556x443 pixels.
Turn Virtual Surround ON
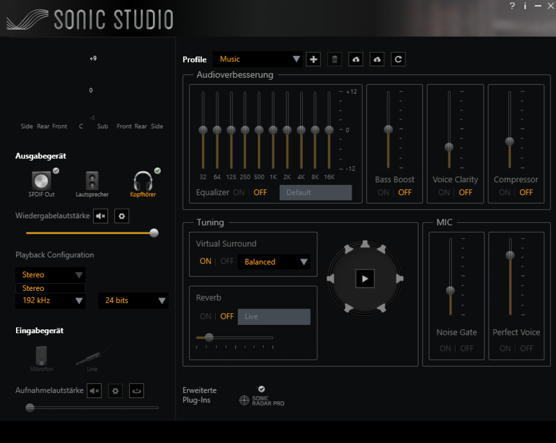pyautogui.click(x=205, y=262)
